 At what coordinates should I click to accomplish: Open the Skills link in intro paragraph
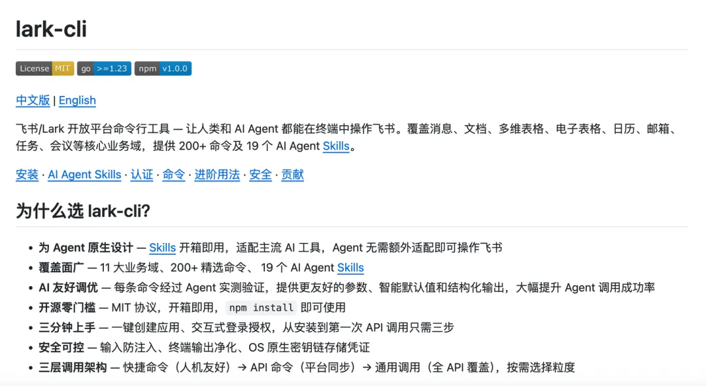[336, 146]
